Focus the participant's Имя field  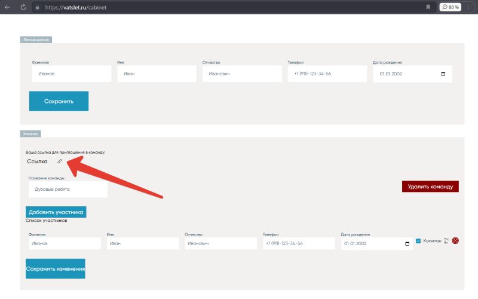click(143, 243)
